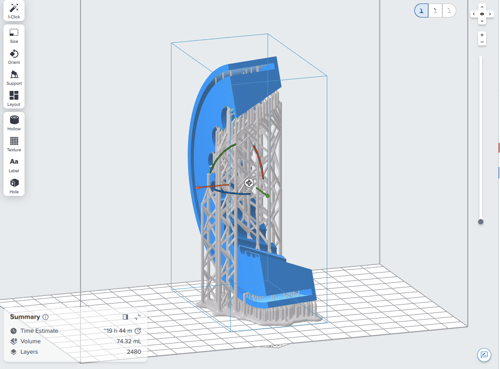The height and width of the screenshot is (369, 500).
Task: Toggle the Summary panel docking icon
Action: coord(125,317)
